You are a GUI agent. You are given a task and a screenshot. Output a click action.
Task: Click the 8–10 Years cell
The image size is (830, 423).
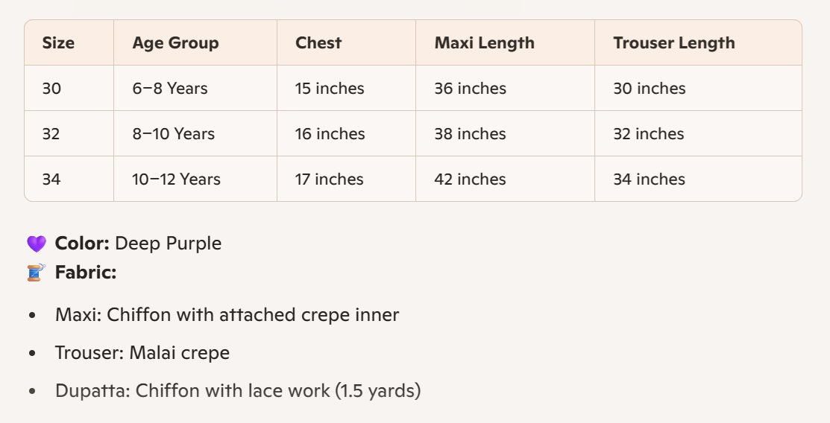(173, 134)
